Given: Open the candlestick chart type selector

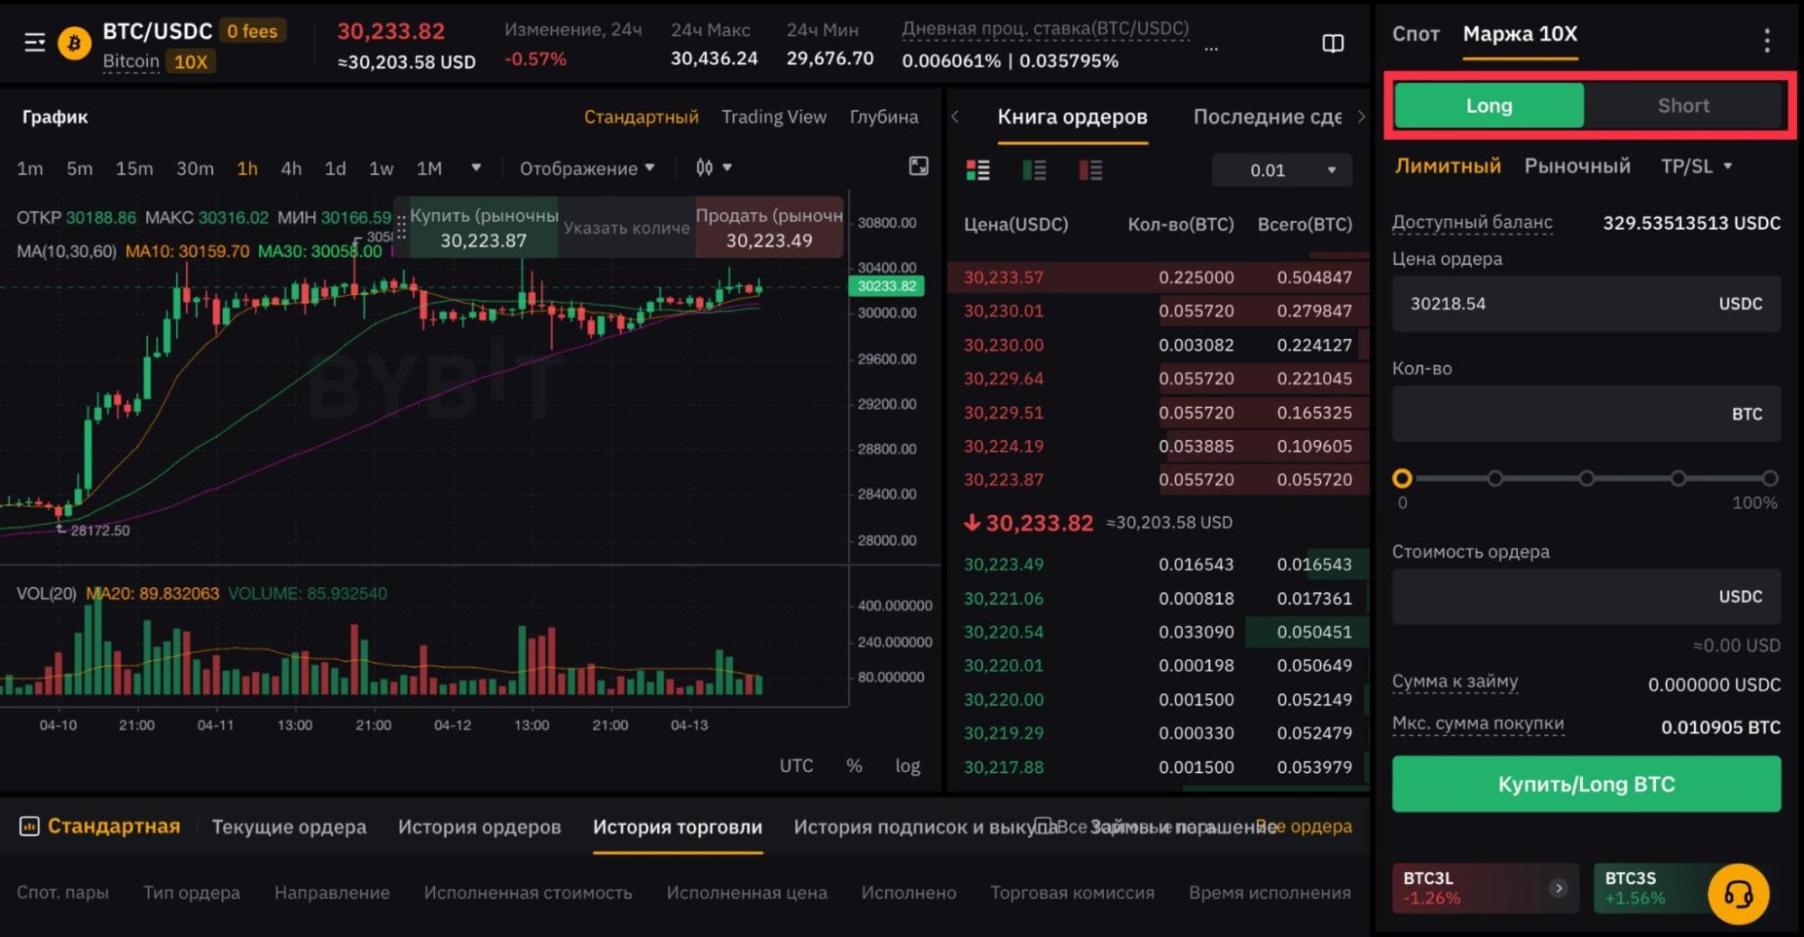Looking at the screenshot, I should pos(713,168).
